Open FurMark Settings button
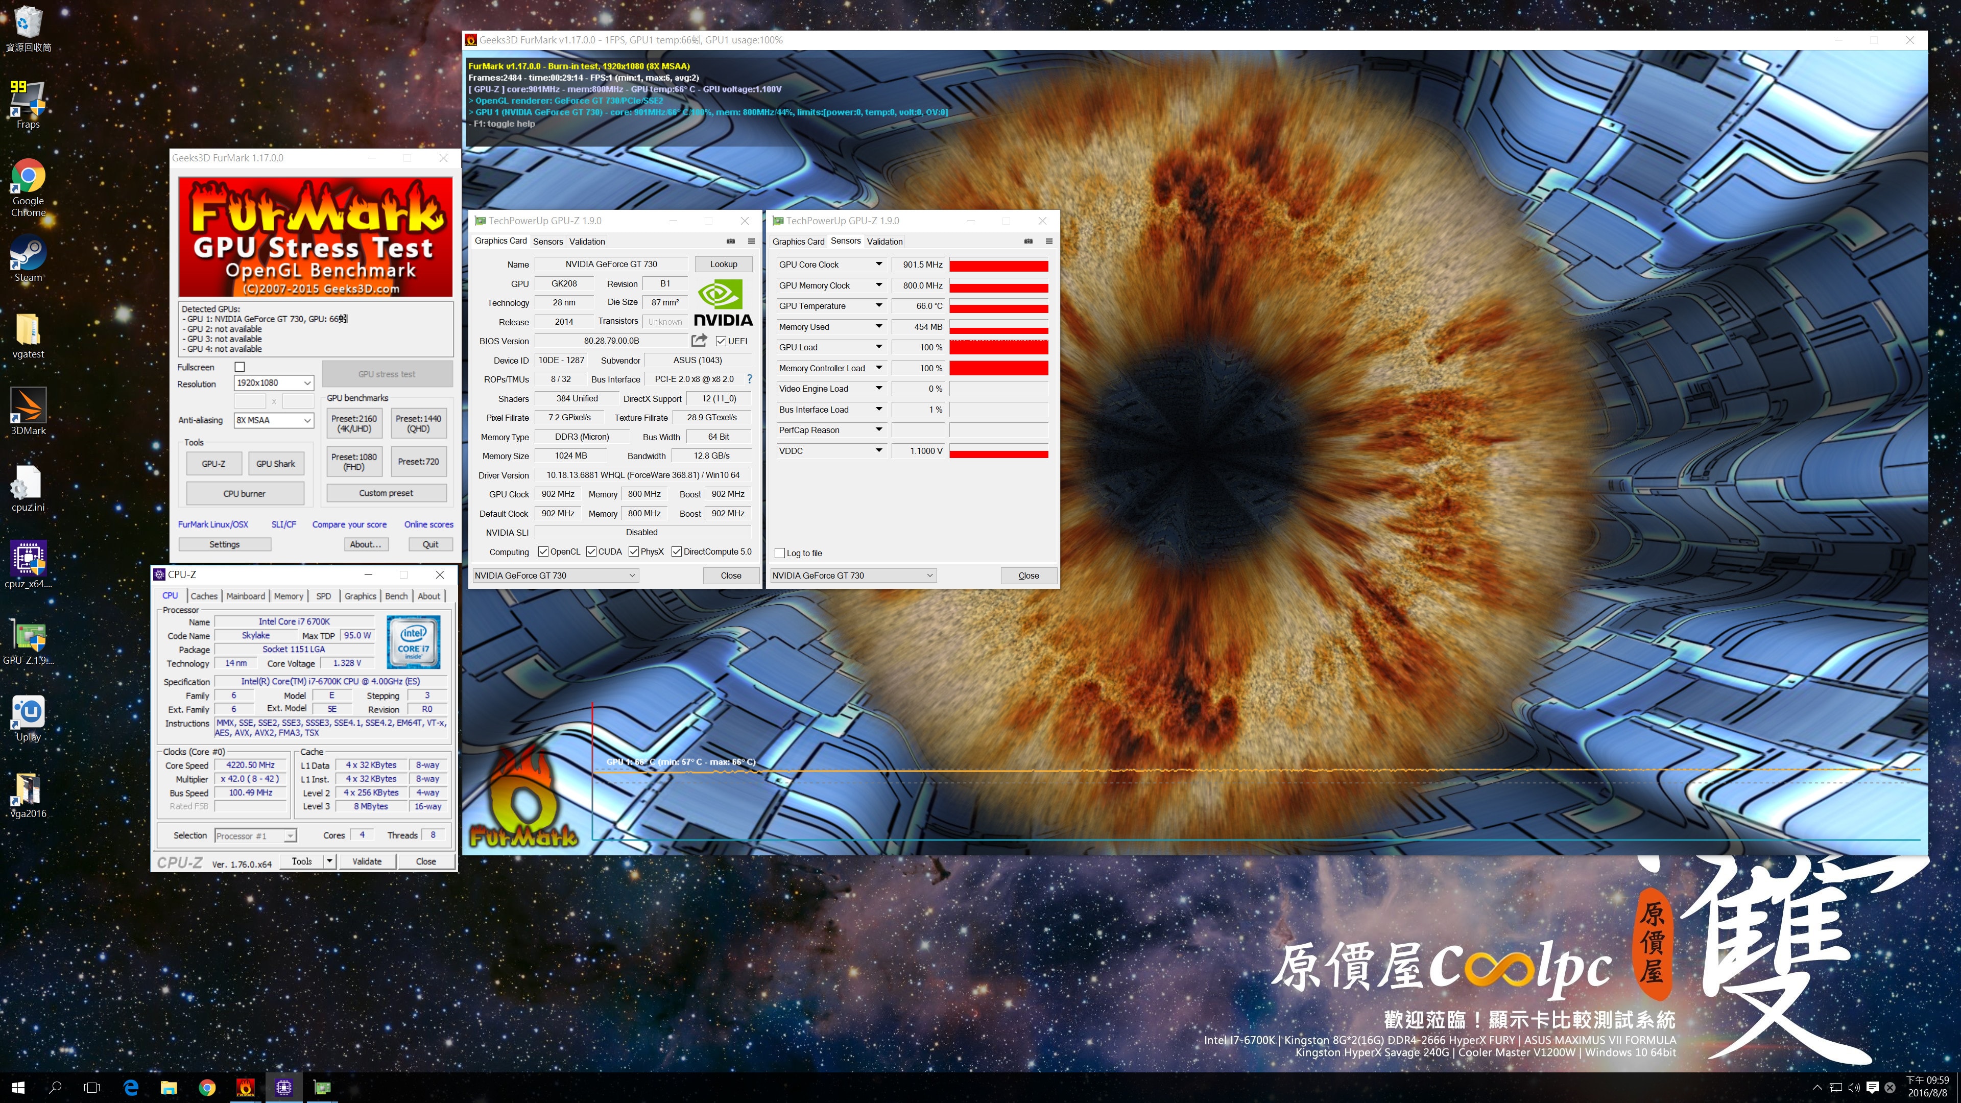 point(225,544)
